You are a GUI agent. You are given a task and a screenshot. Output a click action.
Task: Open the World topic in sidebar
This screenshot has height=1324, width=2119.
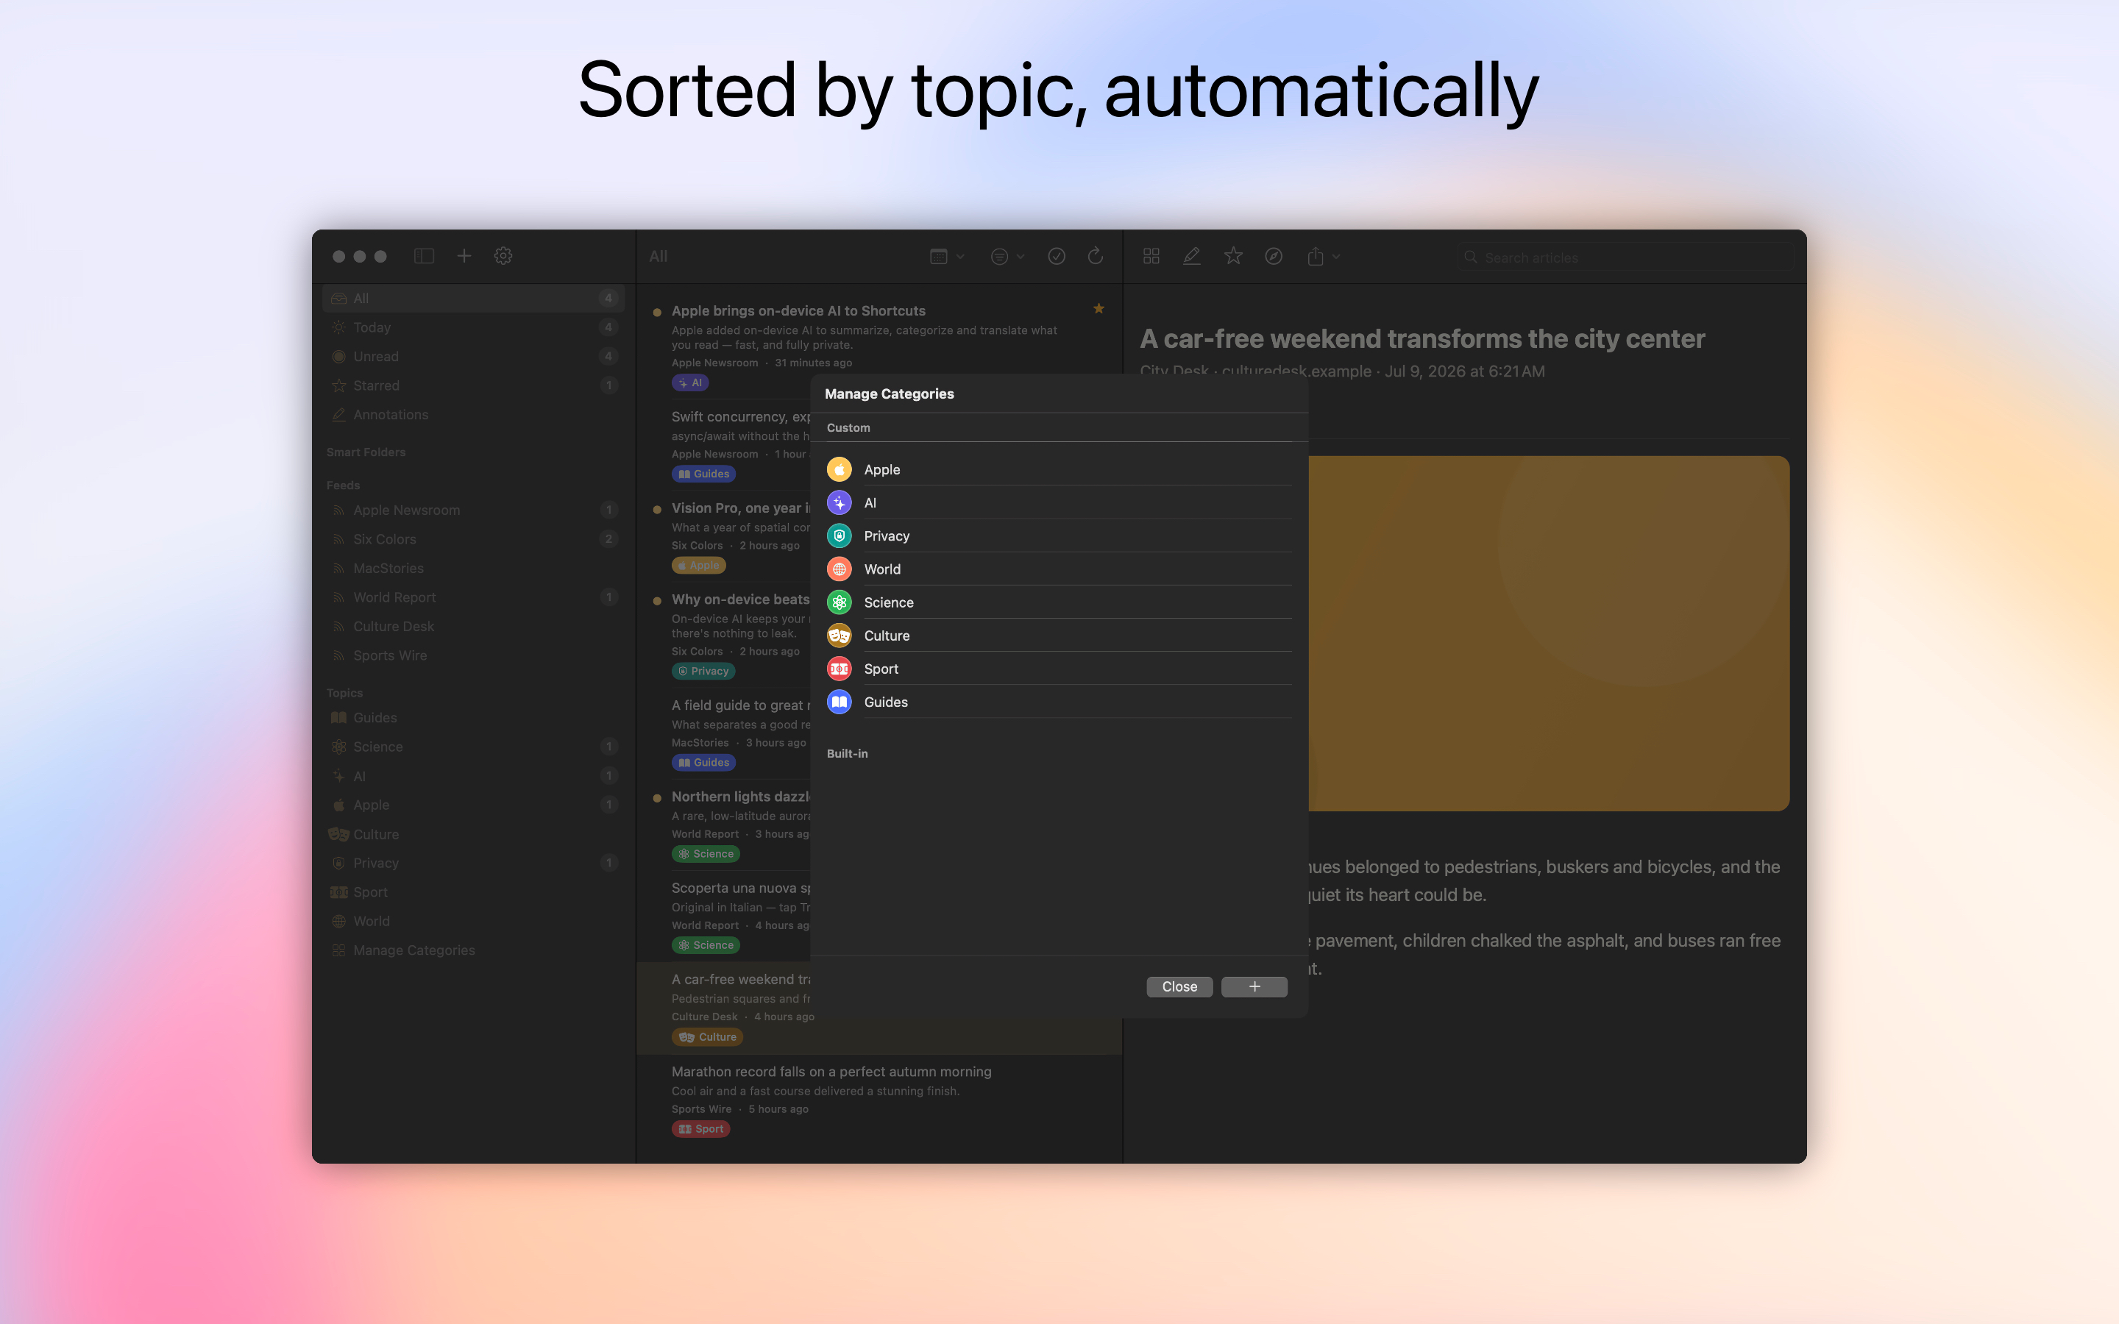pyautogui.click(x=473, y=921)
